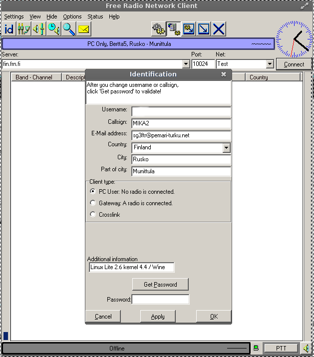Open the View menu
Screen dimensions: 314x357
coord(35,16)
